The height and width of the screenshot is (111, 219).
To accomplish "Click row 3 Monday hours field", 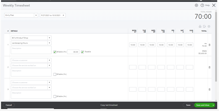I will (x=133, y=89).
